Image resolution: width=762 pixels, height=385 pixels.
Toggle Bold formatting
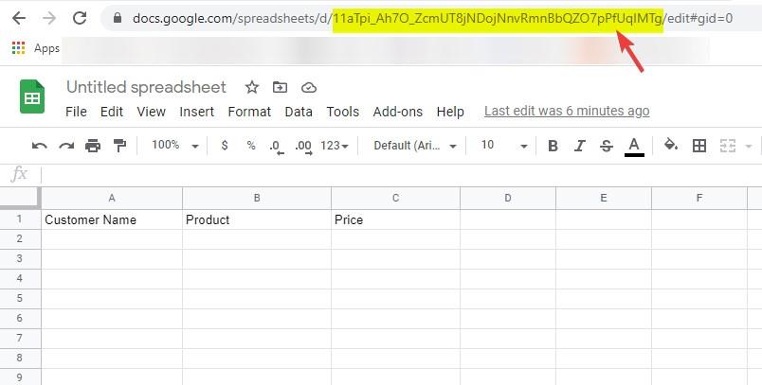[x=553, y=146]
